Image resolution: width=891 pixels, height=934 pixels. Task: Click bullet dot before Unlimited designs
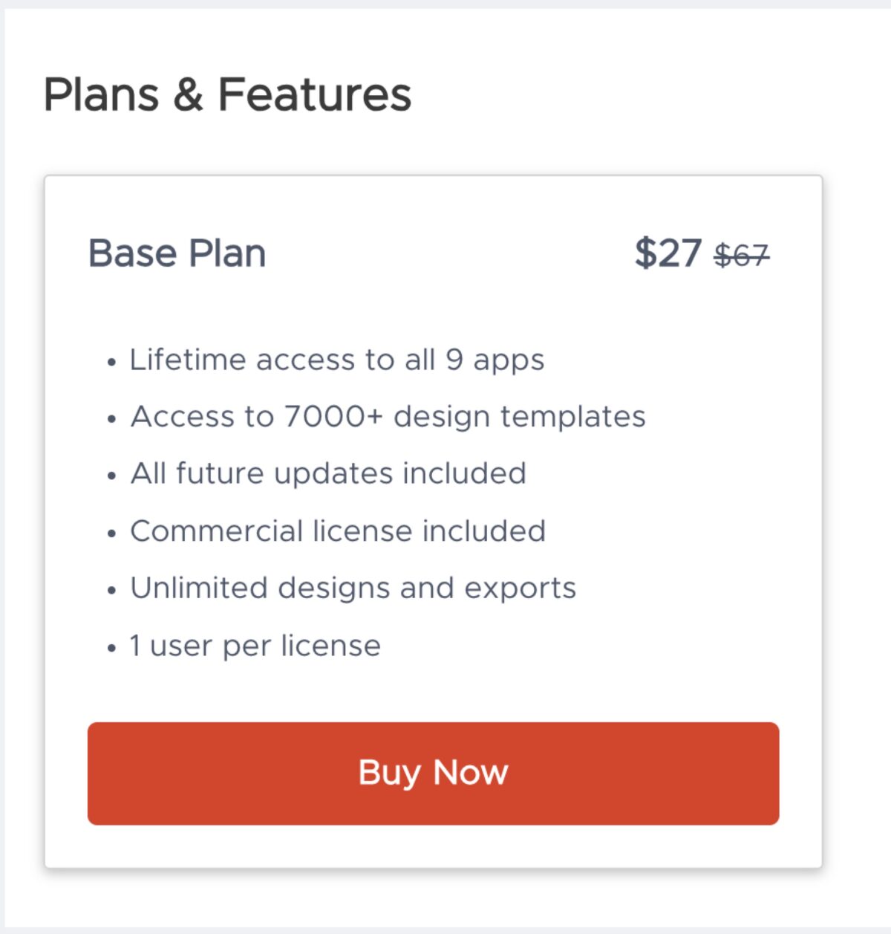[111, 591]
